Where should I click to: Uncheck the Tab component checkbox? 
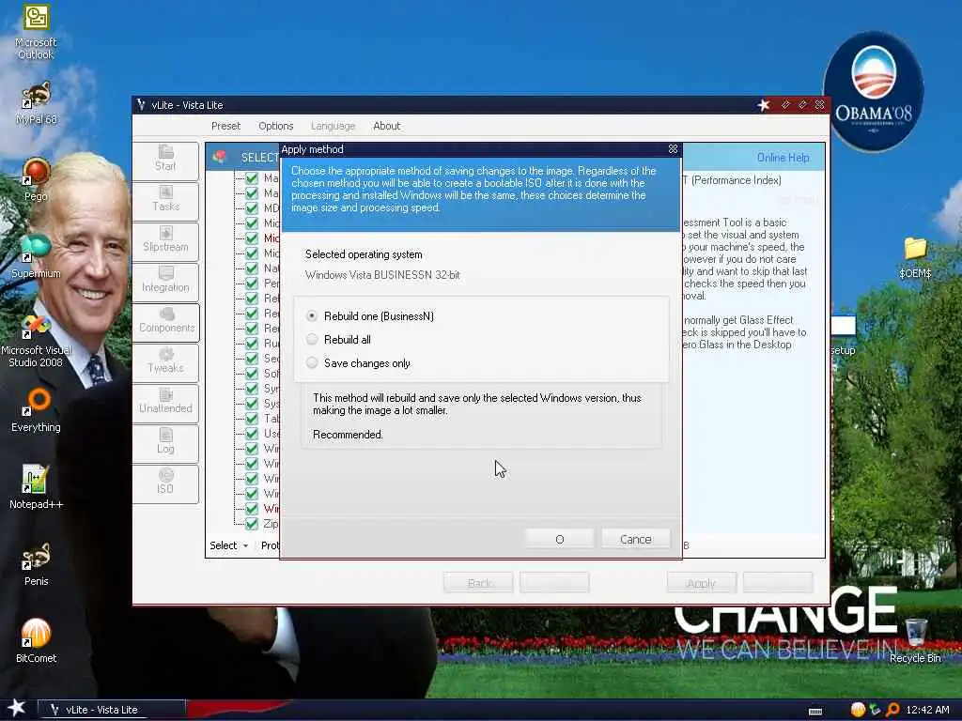252,418
